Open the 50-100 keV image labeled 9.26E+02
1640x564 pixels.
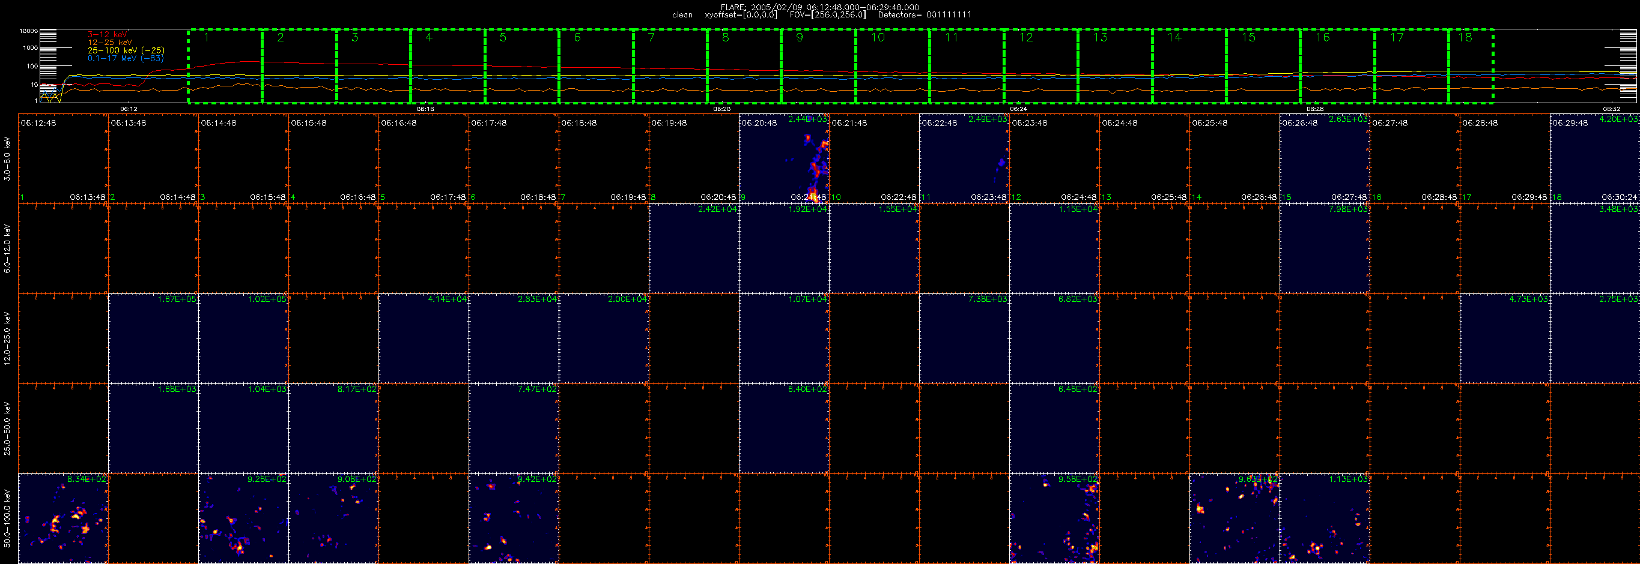tap(244, 518)
